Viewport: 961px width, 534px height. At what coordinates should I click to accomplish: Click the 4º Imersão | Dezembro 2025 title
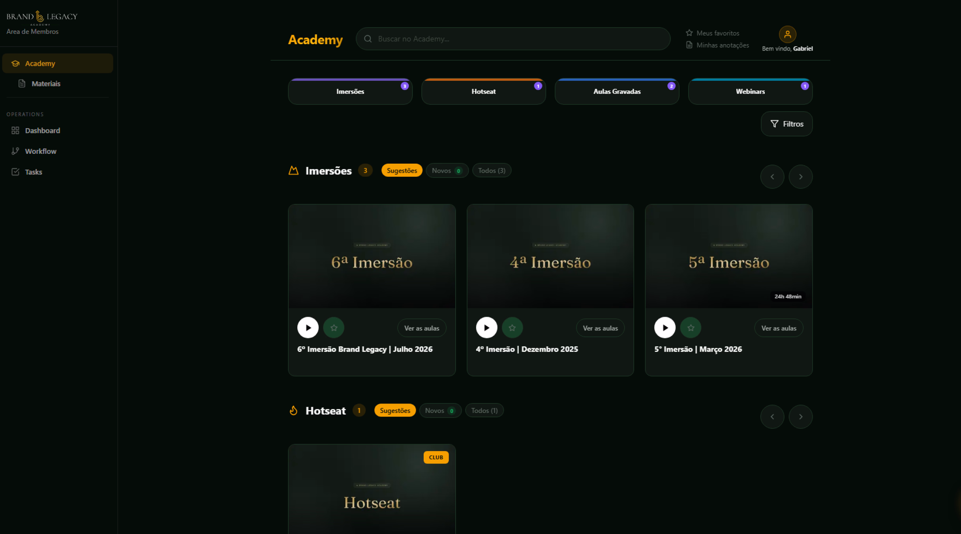(527, 349)
